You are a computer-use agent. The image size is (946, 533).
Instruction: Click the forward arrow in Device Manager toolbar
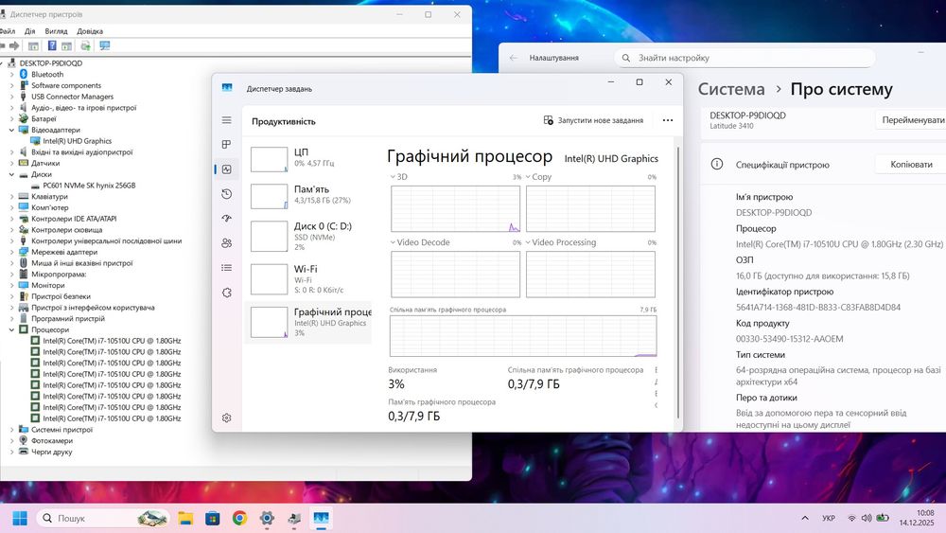click(14, 45)
